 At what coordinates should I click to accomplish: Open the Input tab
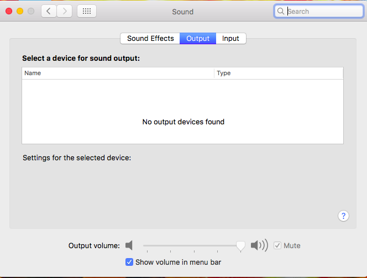(230, 38)
